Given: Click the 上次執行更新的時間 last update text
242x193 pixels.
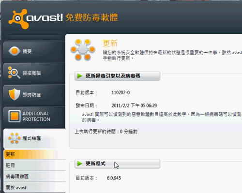Looking at the screenshot, I should [x=106, y=132].
